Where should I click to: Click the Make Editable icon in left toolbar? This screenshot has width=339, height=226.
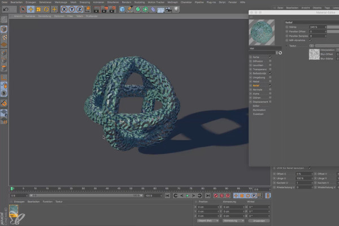pos(4,20)
